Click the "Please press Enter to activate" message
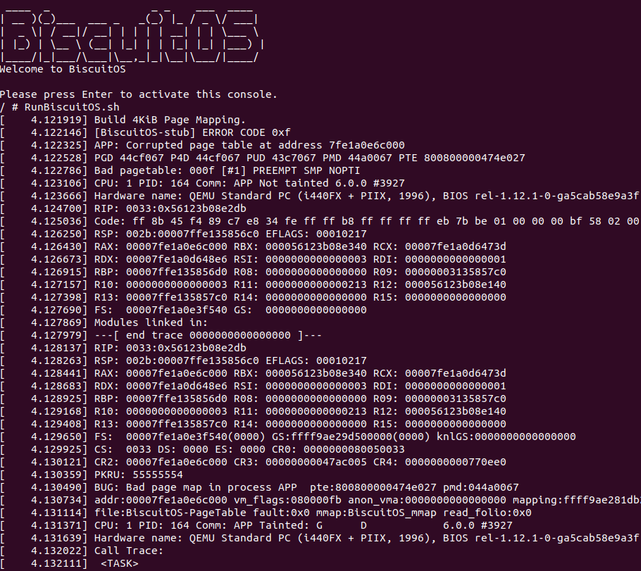This screenshot has width=641, height=571. click(x=139, y=94)
